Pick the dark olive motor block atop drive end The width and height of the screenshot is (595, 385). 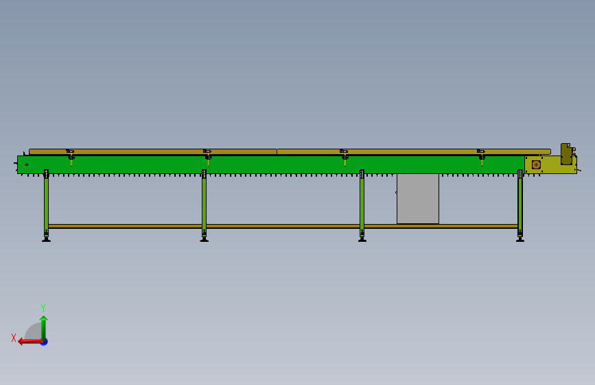566,154
